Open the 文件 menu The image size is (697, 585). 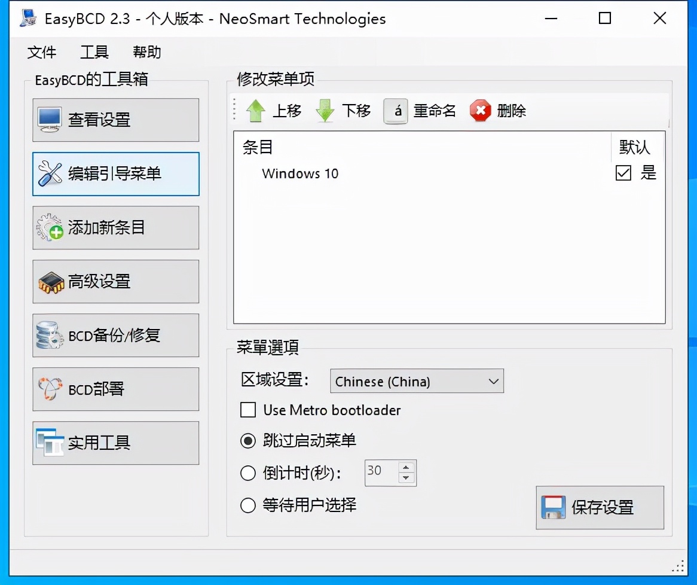(41, 53)
